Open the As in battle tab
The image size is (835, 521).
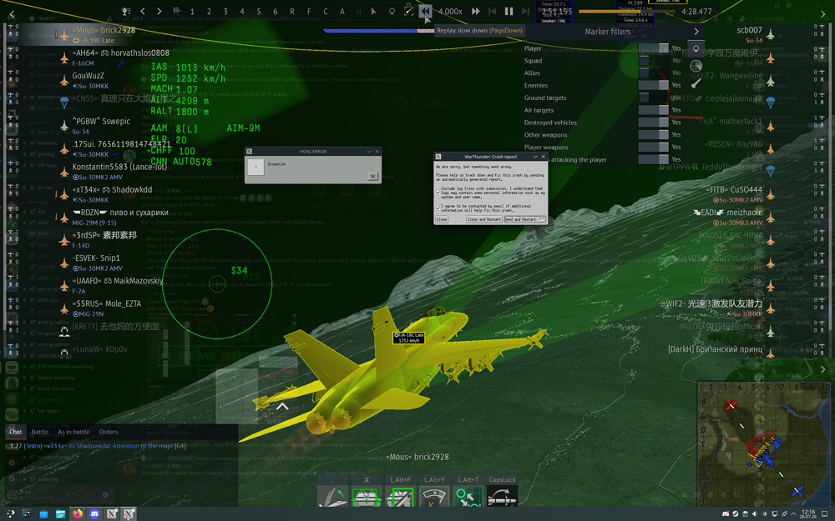coord(73,432)
